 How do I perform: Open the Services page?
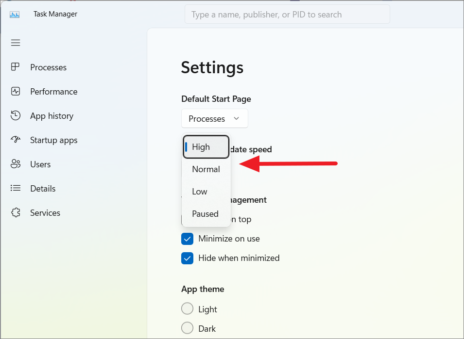[x=45, y=212]
